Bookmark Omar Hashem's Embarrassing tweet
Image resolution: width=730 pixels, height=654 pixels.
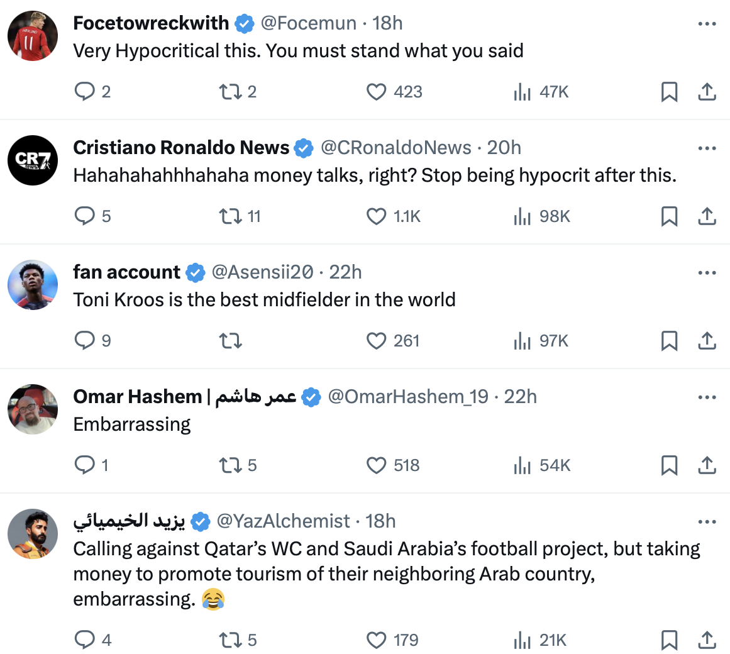coord(669,465)
